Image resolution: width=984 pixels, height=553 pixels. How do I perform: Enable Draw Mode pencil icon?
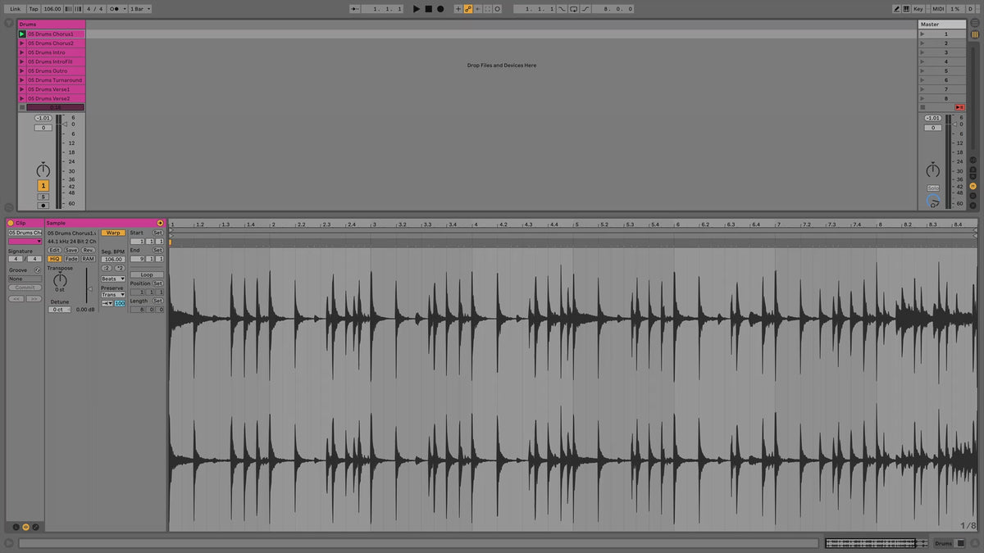pos(898,8)
